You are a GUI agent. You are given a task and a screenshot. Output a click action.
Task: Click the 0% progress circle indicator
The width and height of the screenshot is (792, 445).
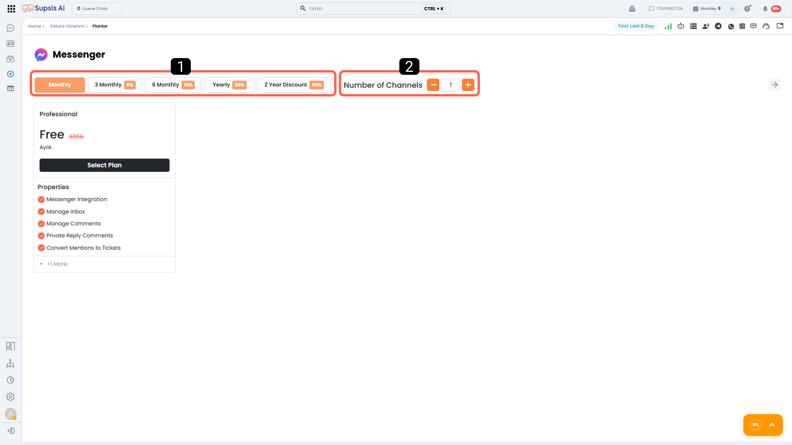(x=756, y=425)
